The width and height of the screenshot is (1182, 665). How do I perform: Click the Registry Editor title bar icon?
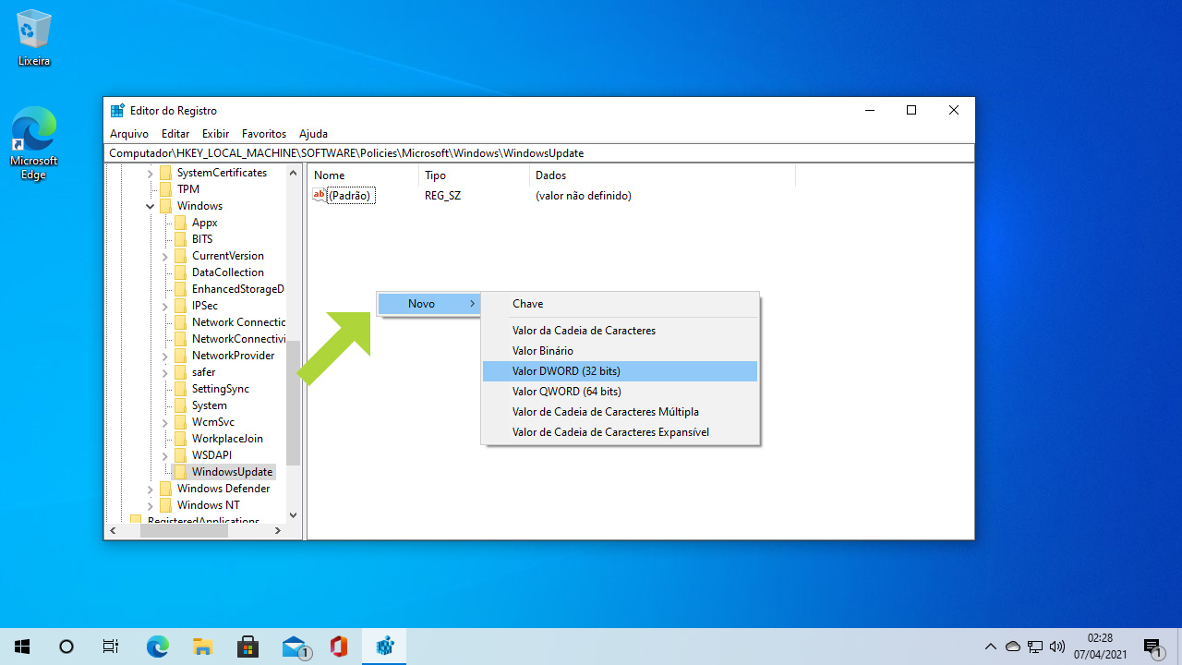[117, 111]
